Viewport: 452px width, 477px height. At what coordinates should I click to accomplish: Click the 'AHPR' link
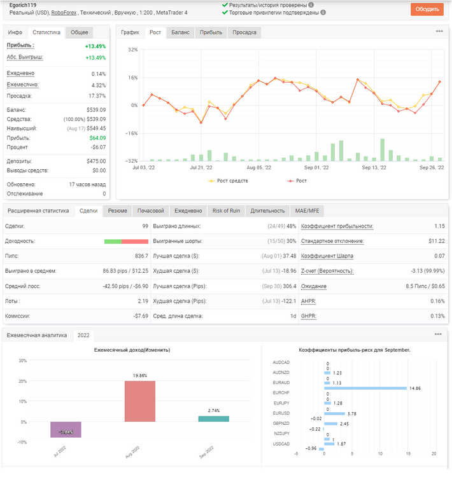tap(309, 301)
